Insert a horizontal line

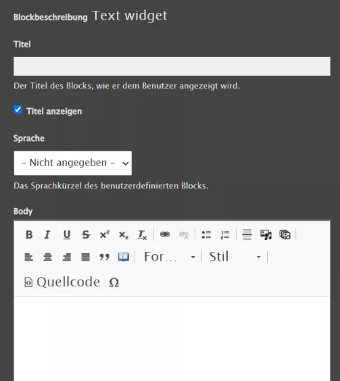[247, 234]
